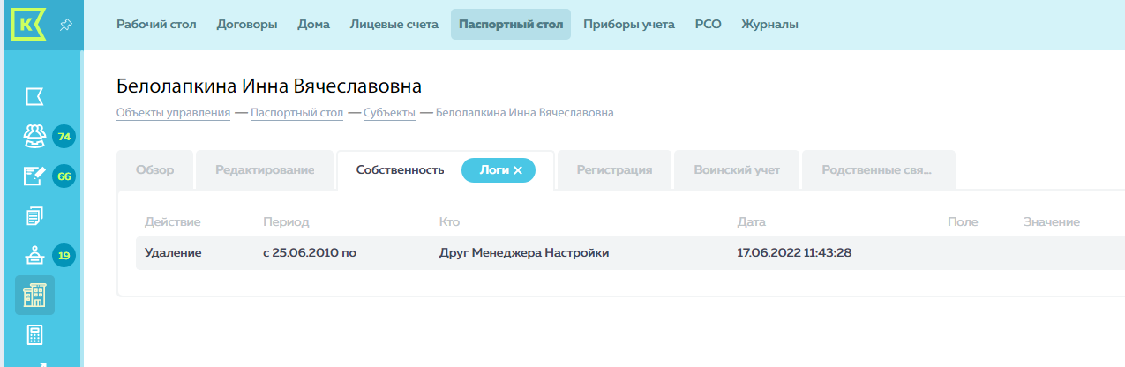Pin the sidebar with pushpin icon
The image size is (1125, 367).
(x=65, y=25)
